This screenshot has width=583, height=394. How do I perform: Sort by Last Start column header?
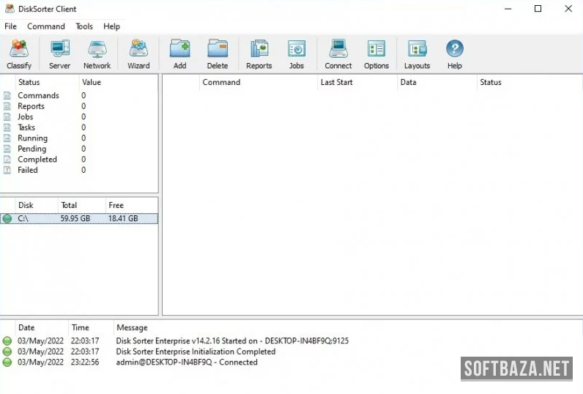click(337, 82)
